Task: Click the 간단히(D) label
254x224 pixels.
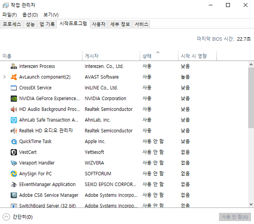Action: 23,217
